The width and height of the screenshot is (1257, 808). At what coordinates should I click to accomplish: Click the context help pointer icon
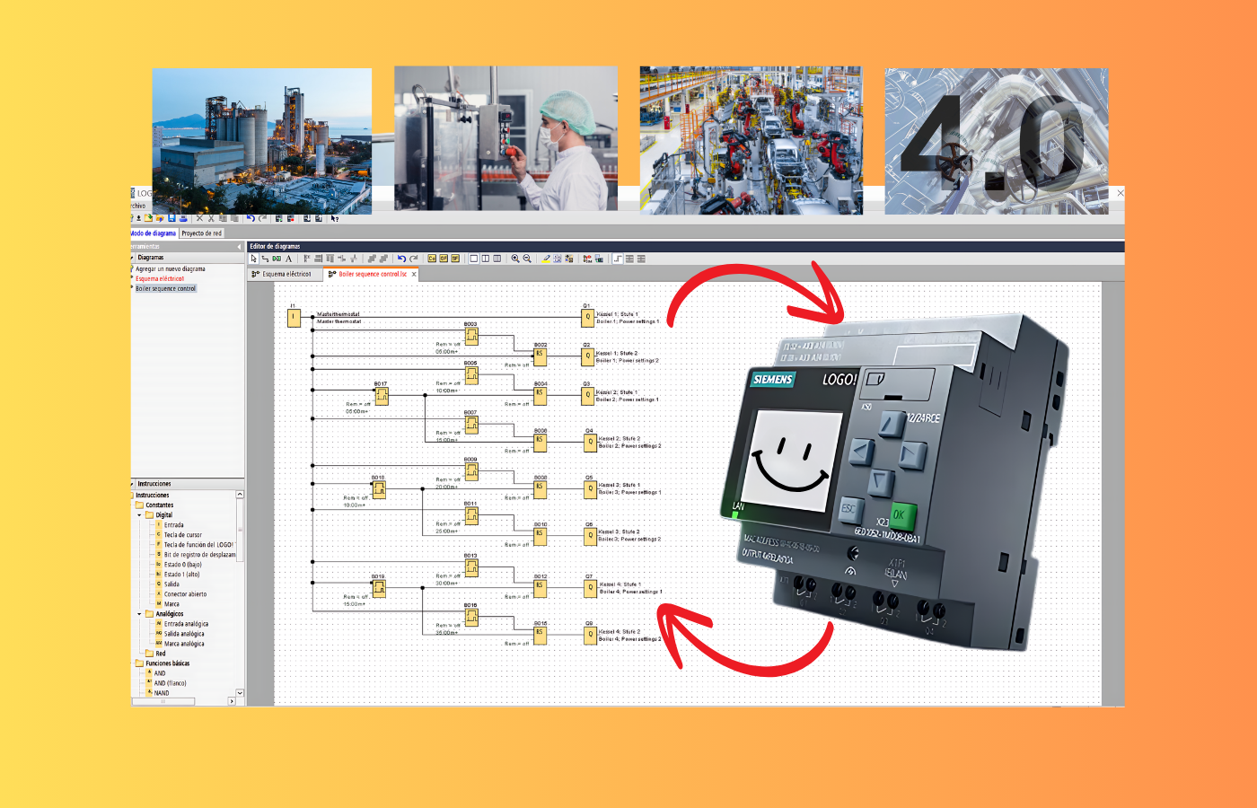335,218
